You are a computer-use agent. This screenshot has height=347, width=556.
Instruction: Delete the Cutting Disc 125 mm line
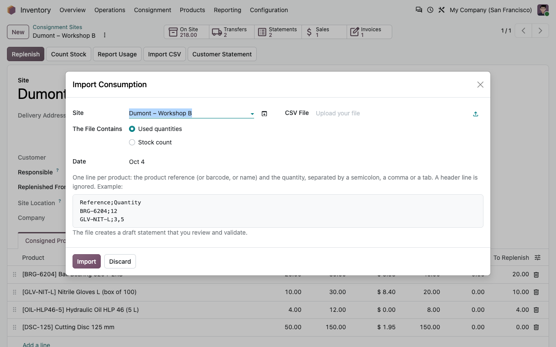point(536,327)
